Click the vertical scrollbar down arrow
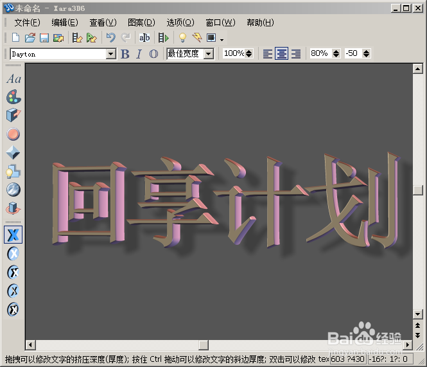 pyautogui.click(x=417, y=314)
